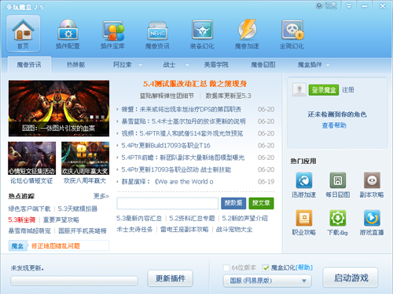Viewport: 393px width, 294px height.
Task: Click the green 登录魔盒 login button
Action: click(324, 90)
